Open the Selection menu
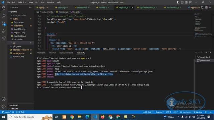The height and width of the screenshot is (120, 214). coord(22,2)
